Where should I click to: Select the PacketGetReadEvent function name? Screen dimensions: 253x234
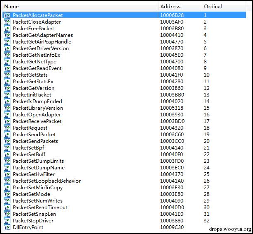point(37,68)
